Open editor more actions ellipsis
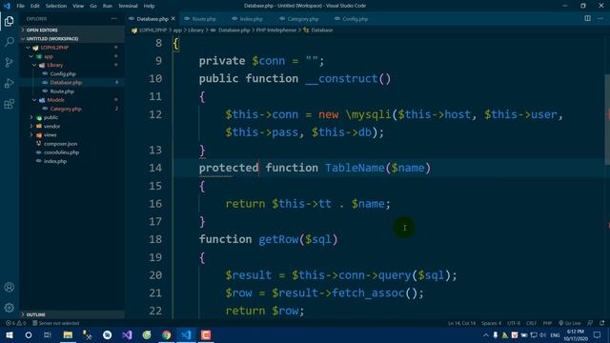Screen dimensions: 610x343 [600, 19]
